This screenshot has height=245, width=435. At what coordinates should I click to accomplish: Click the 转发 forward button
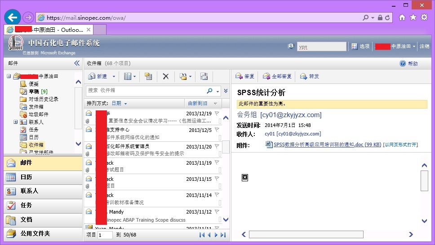(x=310, y=76)
